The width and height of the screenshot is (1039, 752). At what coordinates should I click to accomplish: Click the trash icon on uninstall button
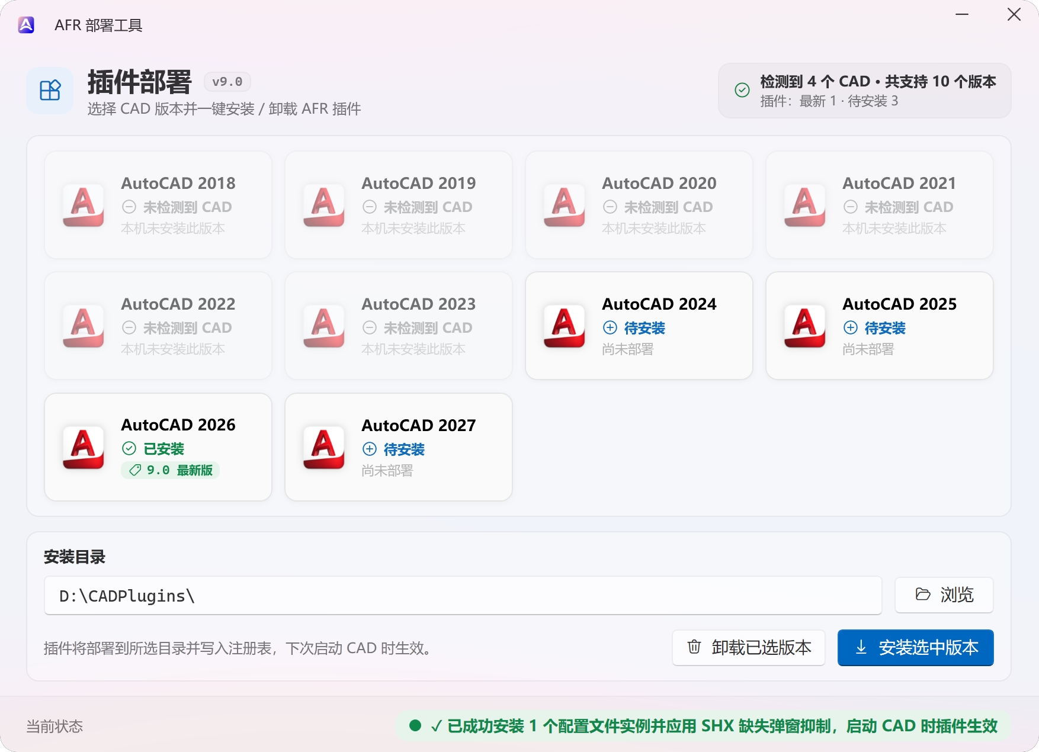click(x=694, y=647)
